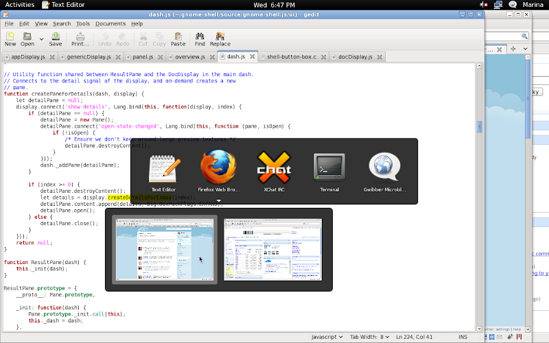Click the Activities button in top panel

(20, 5)
